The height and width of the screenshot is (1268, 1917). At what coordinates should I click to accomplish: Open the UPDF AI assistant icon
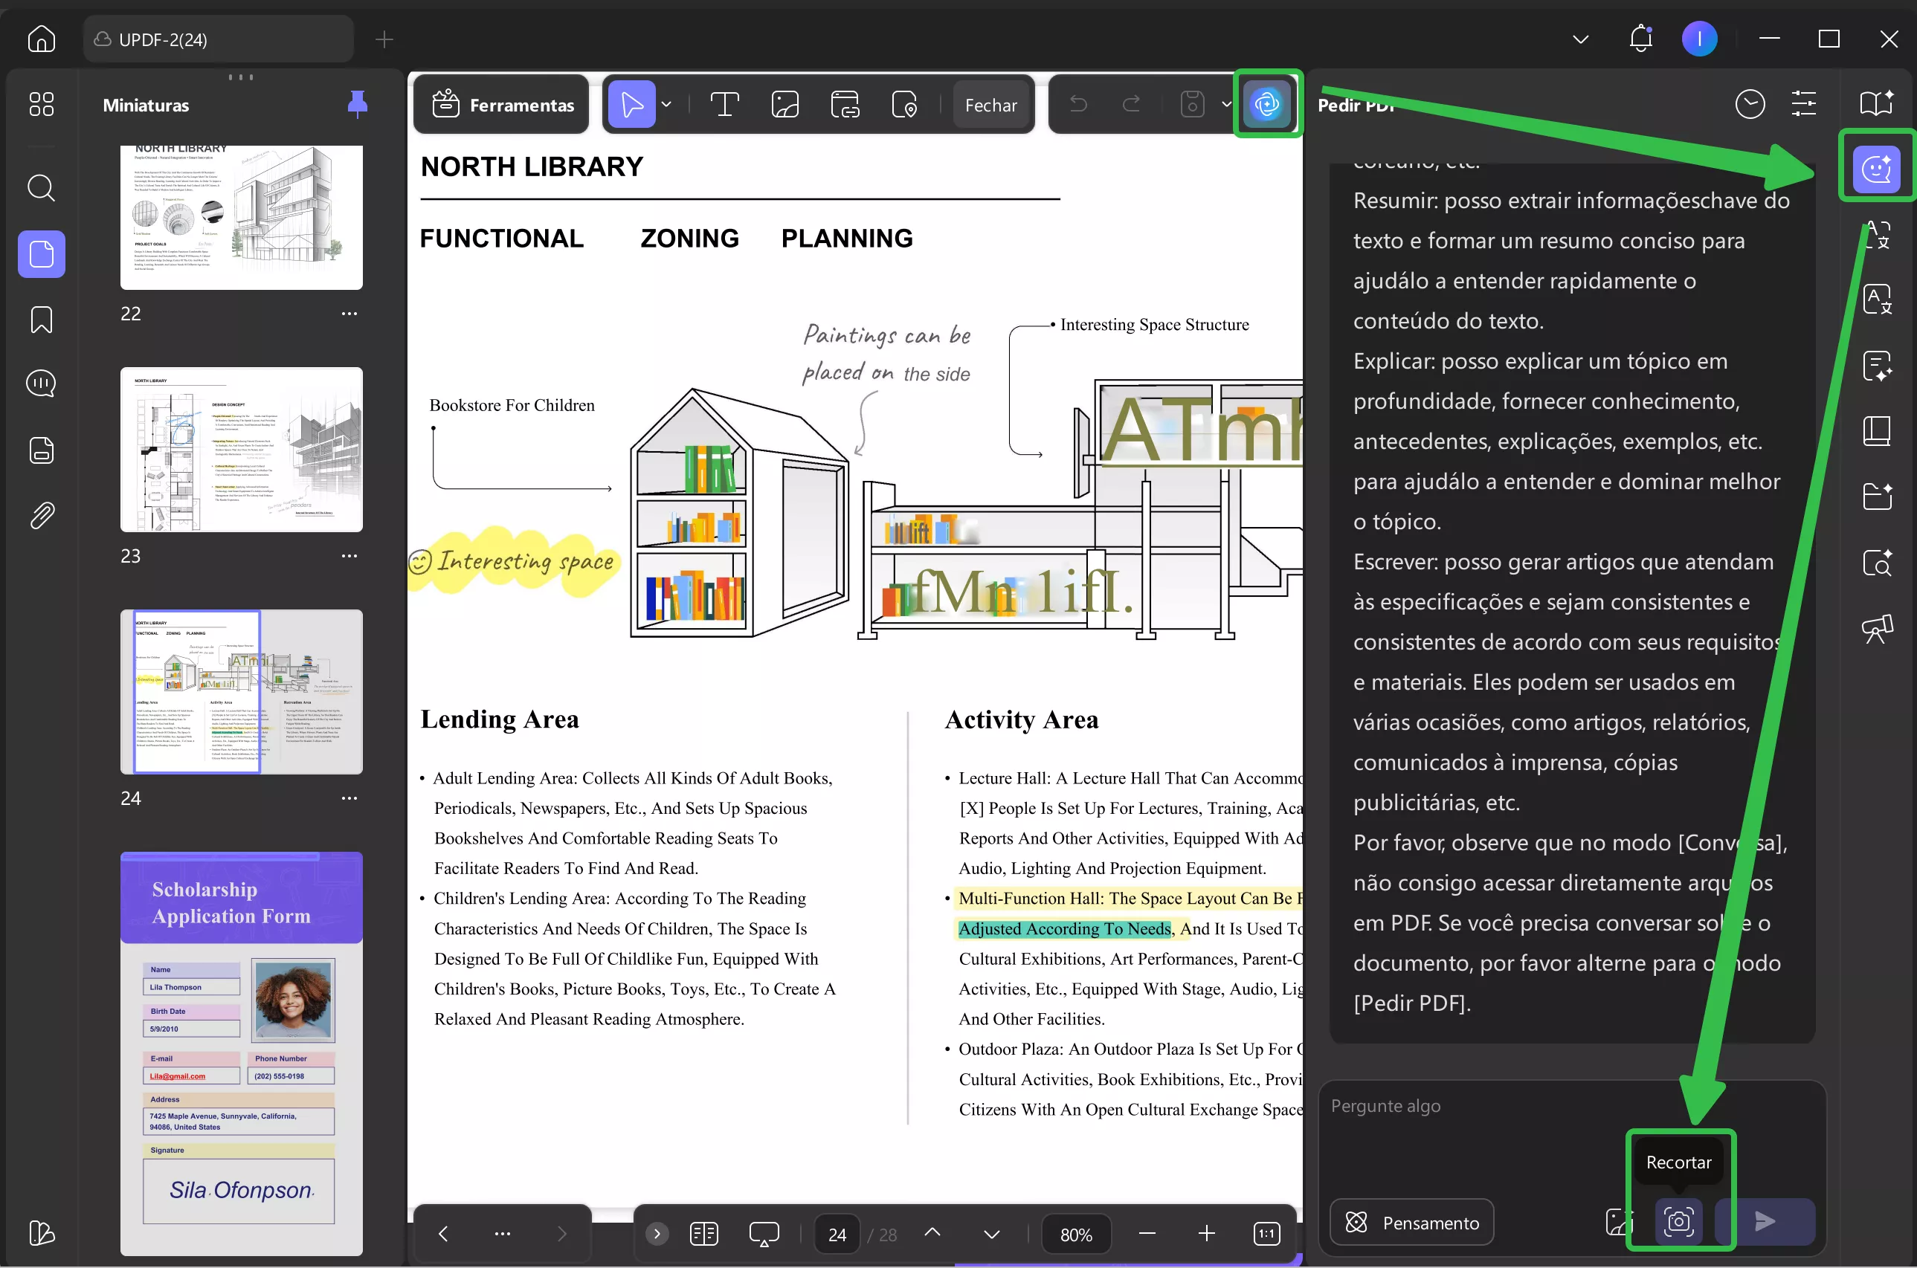pos(1266,104)
